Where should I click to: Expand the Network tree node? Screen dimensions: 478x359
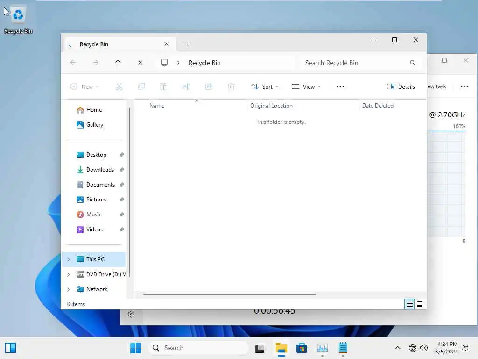click(69, 289)
